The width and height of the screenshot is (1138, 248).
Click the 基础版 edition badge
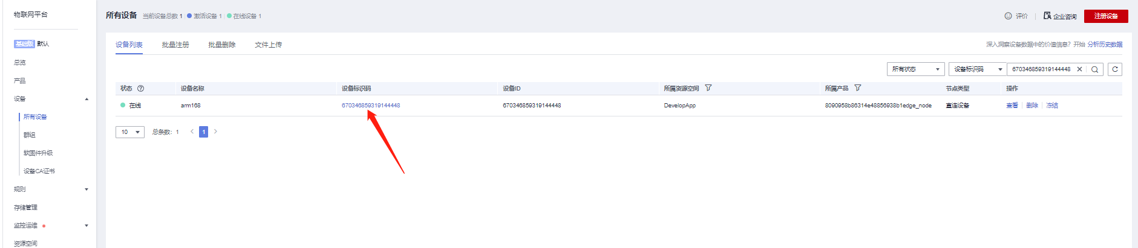(24, 44)
